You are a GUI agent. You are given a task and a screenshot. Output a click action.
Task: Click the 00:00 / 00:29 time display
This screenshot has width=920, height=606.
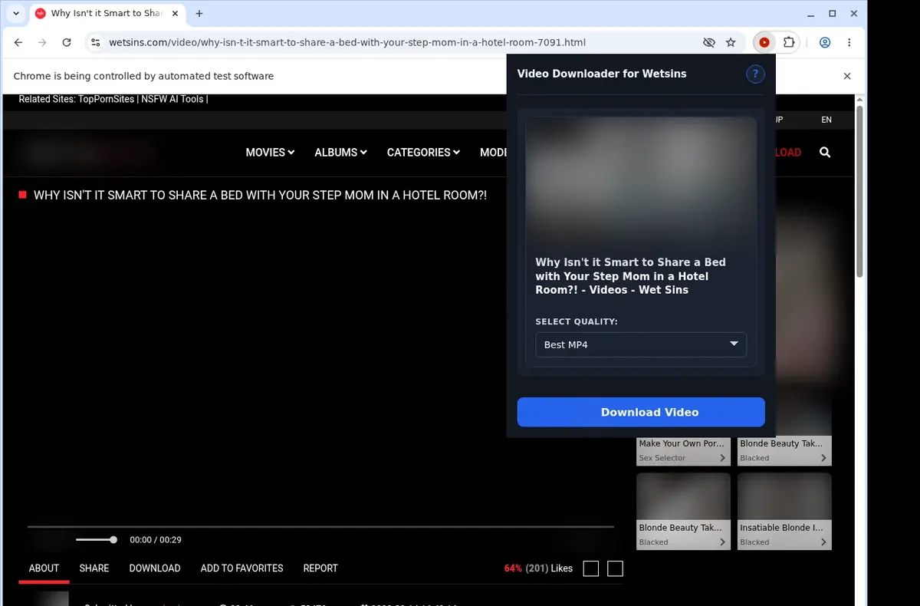point(156,540)
